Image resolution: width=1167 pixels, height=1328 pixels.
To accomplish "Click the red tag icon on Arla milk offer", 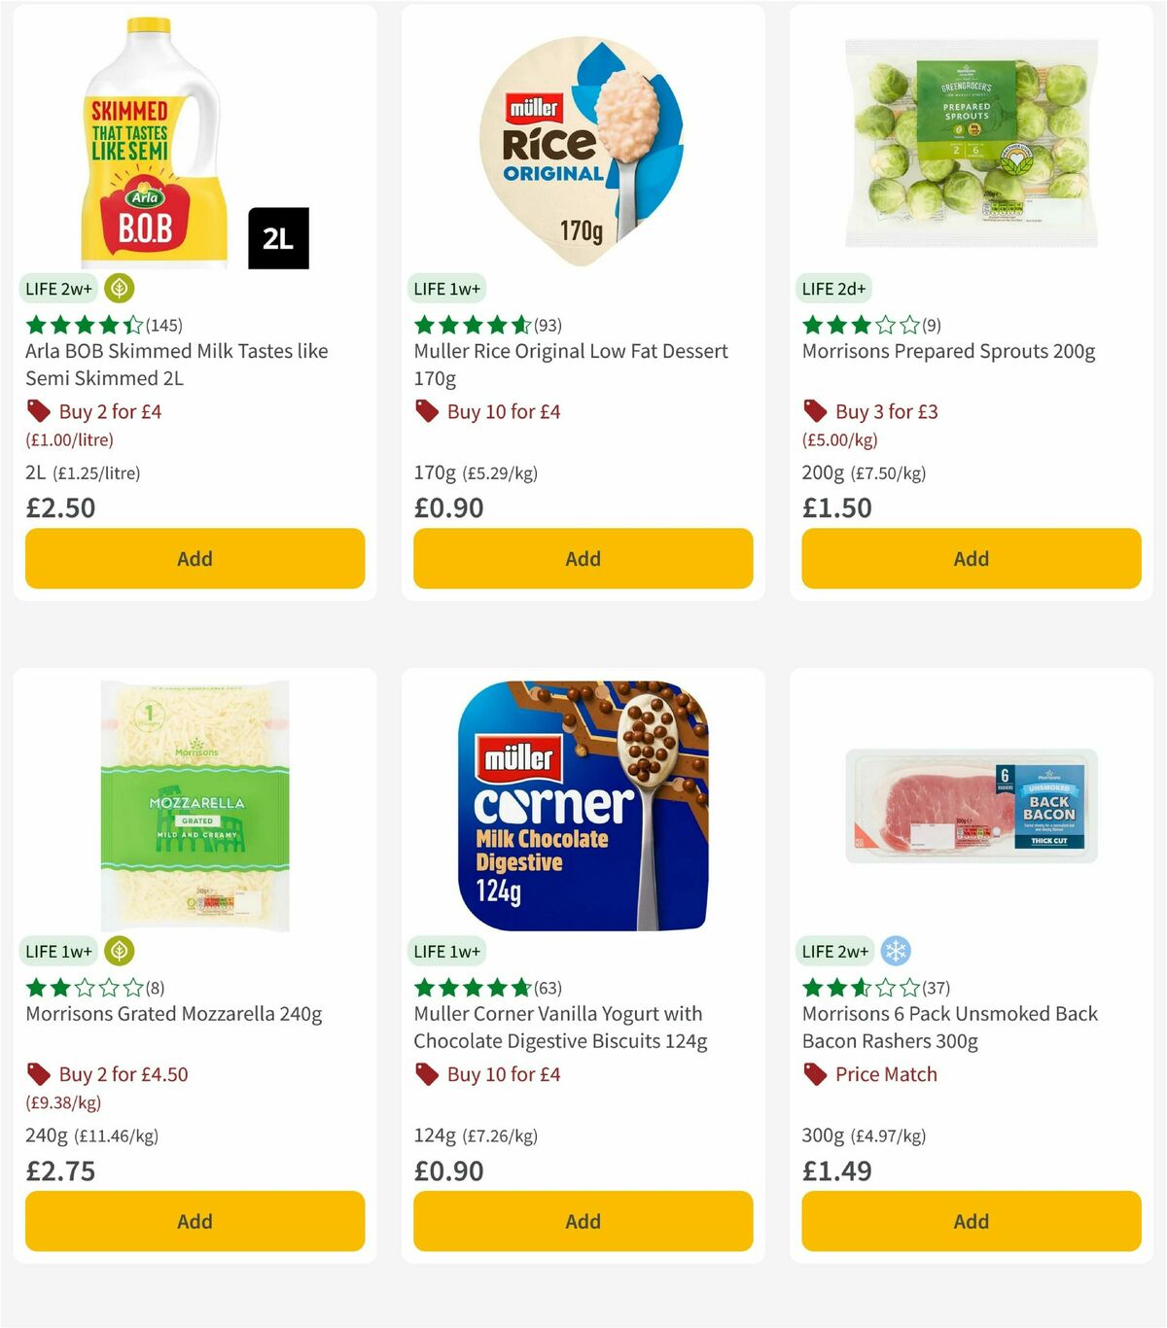I will (x=38, y=411).
